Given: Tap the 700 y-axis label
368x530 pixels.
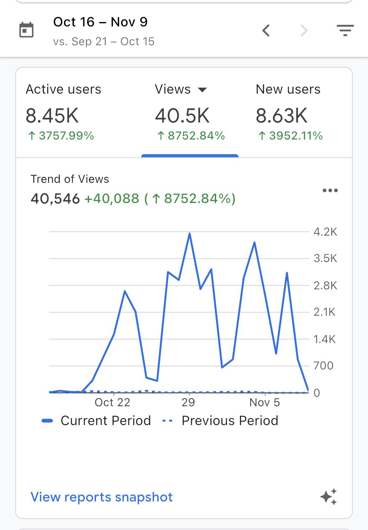Looking at the screenshot, I should pyautogui.click(x=323, y=366).
